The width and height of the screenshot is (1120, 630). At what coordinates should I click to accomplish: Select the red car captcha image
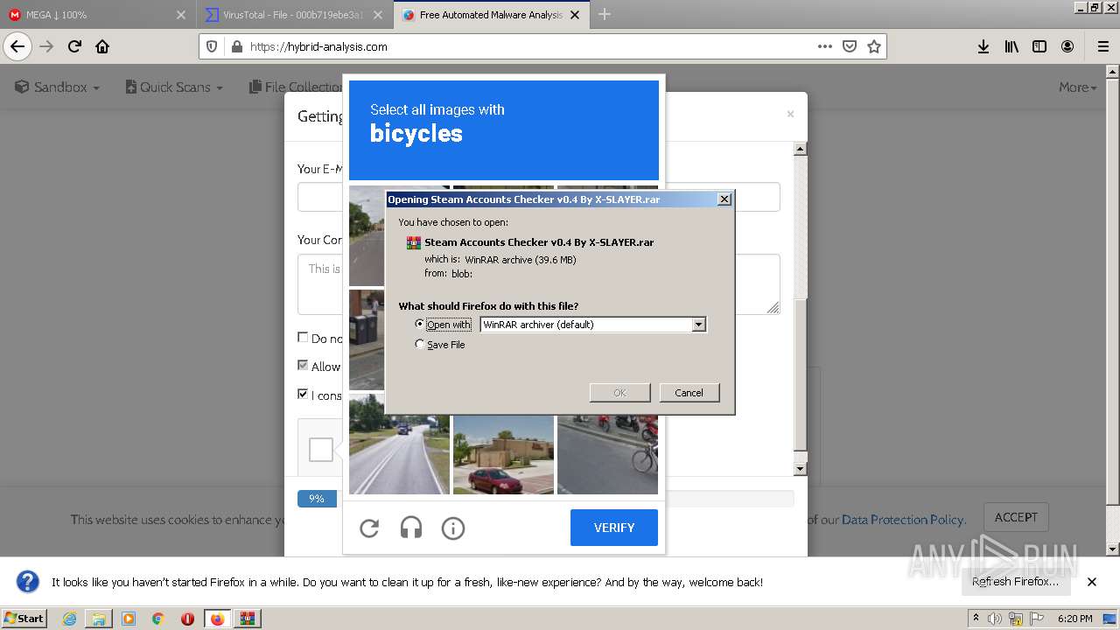click(503, 455)
